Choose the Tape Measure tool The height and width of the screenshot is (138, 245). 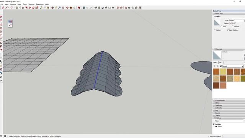tap(41, 8)
